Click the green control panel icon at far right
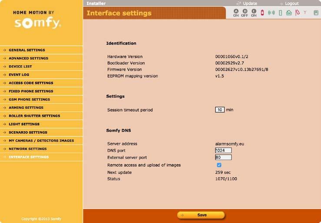This screenshot has height=223, width=321. pos(316,13)
